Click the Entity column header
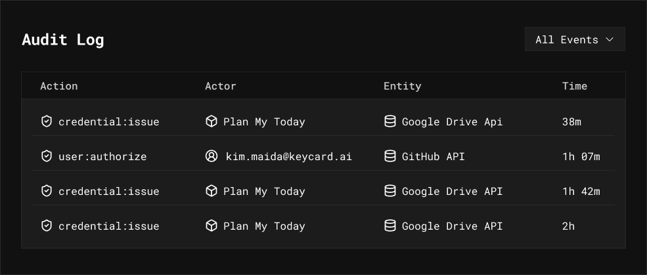 402,86
